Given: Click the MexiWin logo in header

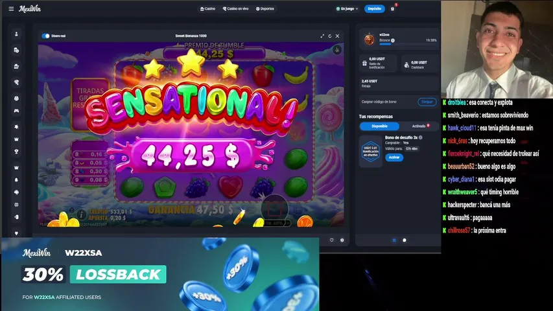Looking at the screenshot, I should 30,9.
